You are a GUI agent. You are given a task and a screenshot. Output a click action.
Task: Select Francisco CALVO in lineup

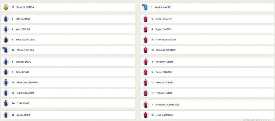(x=207, y=40)
